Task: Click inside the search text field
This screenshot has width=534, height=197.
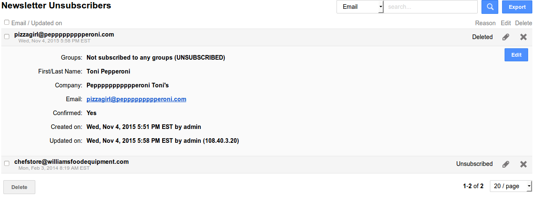Action: (430, 7)
